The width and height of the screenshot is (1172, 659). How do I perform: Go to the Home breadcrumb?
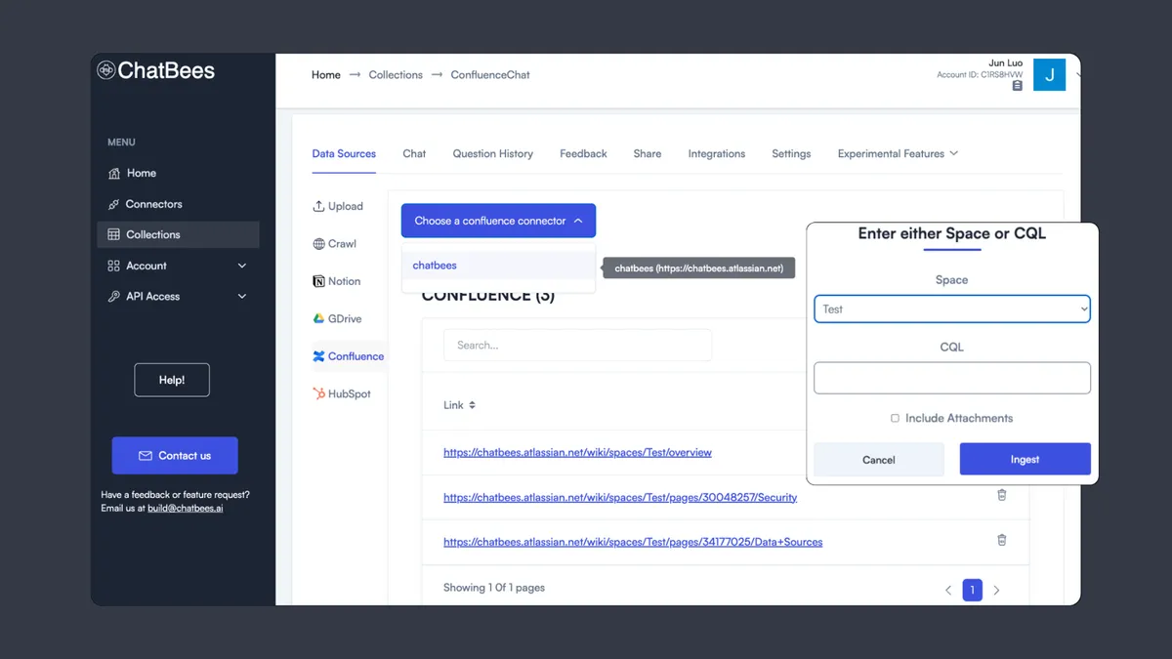pyautogui.click(x=326, y=75)
